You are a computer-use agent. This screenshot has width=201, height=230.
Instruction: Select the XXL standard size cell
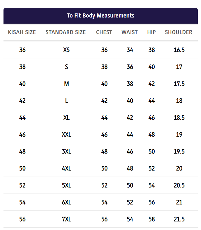66,135
